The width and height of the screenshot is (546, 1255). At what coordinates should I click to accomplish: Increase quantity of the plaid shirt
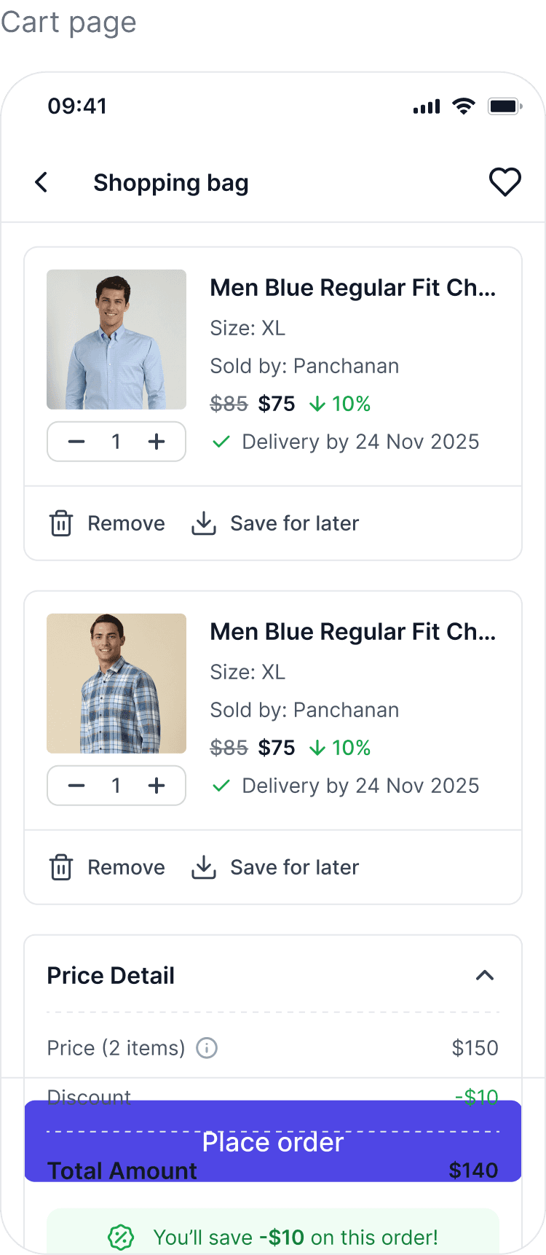point(157,786)
